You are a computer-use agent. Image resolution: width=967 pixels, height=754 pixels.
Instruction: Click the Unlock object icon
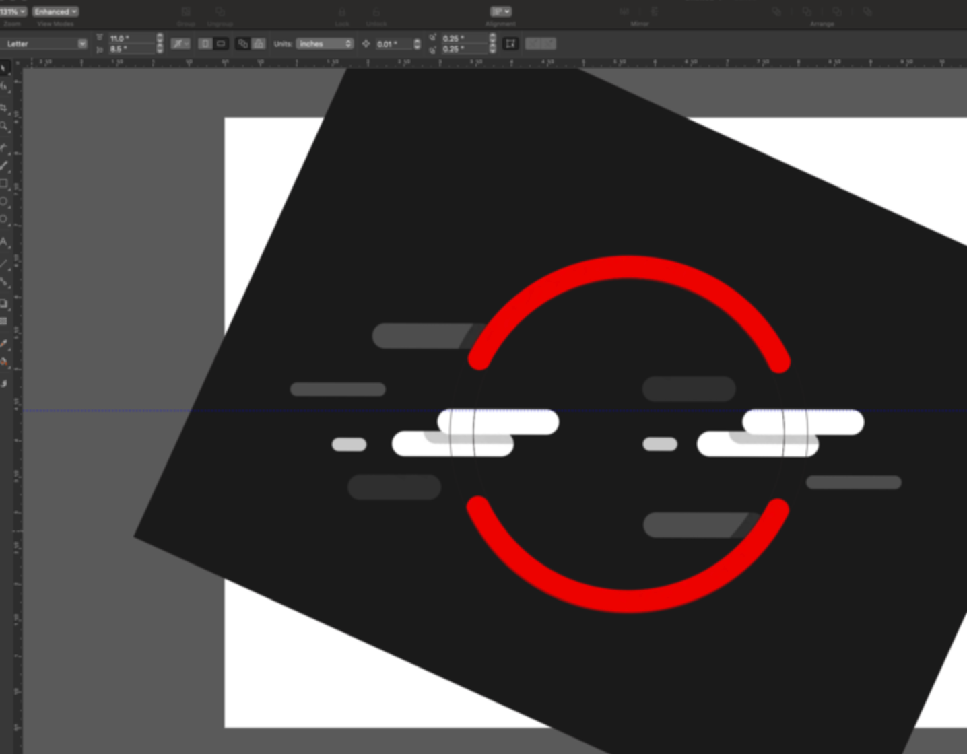click(376, 11)
